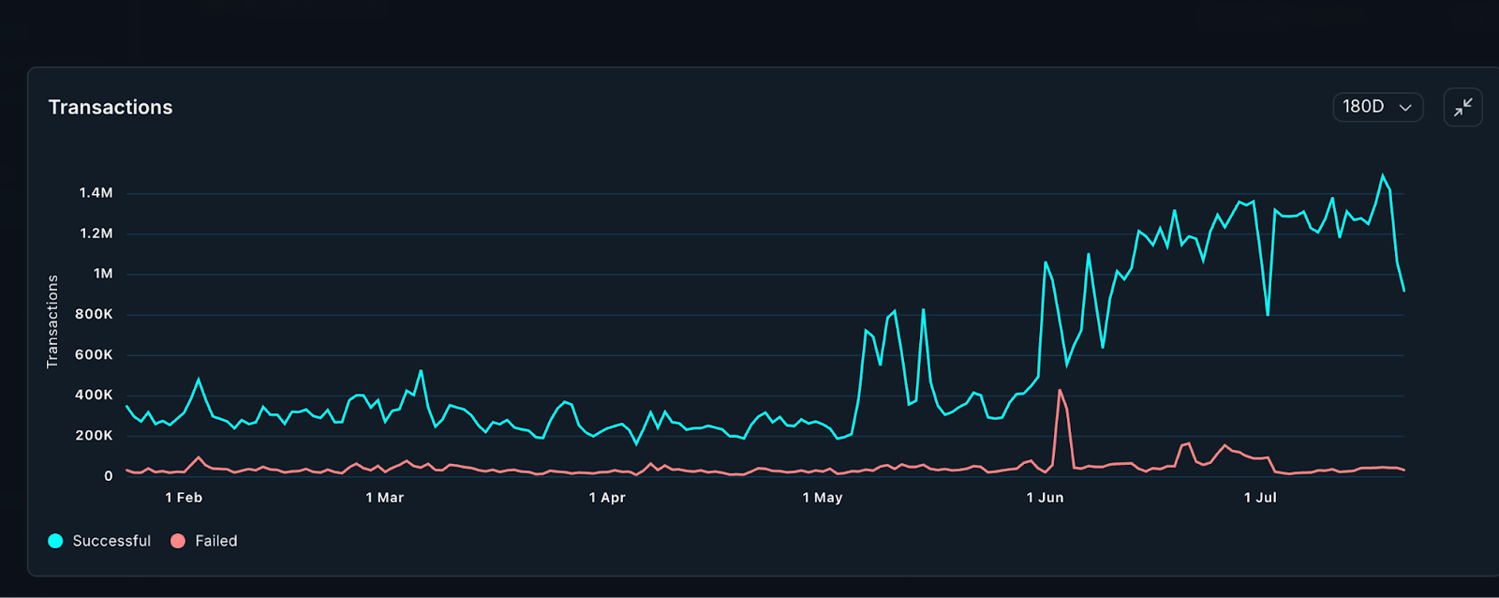Click the failed transactions spike in early June
Viewport: 1499px width, 598px height.
pos(1060,391)
